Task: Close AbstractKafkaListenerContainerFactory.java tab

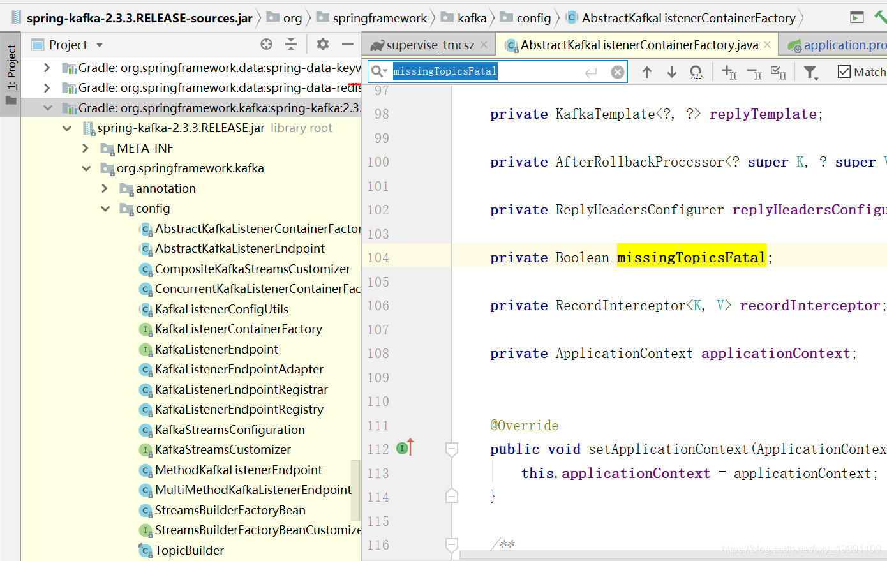Action: (x=768, y=45)
